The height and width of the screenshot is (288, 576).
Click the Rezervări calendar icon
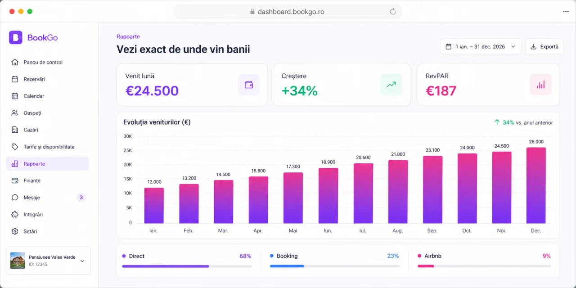point(15,79)
